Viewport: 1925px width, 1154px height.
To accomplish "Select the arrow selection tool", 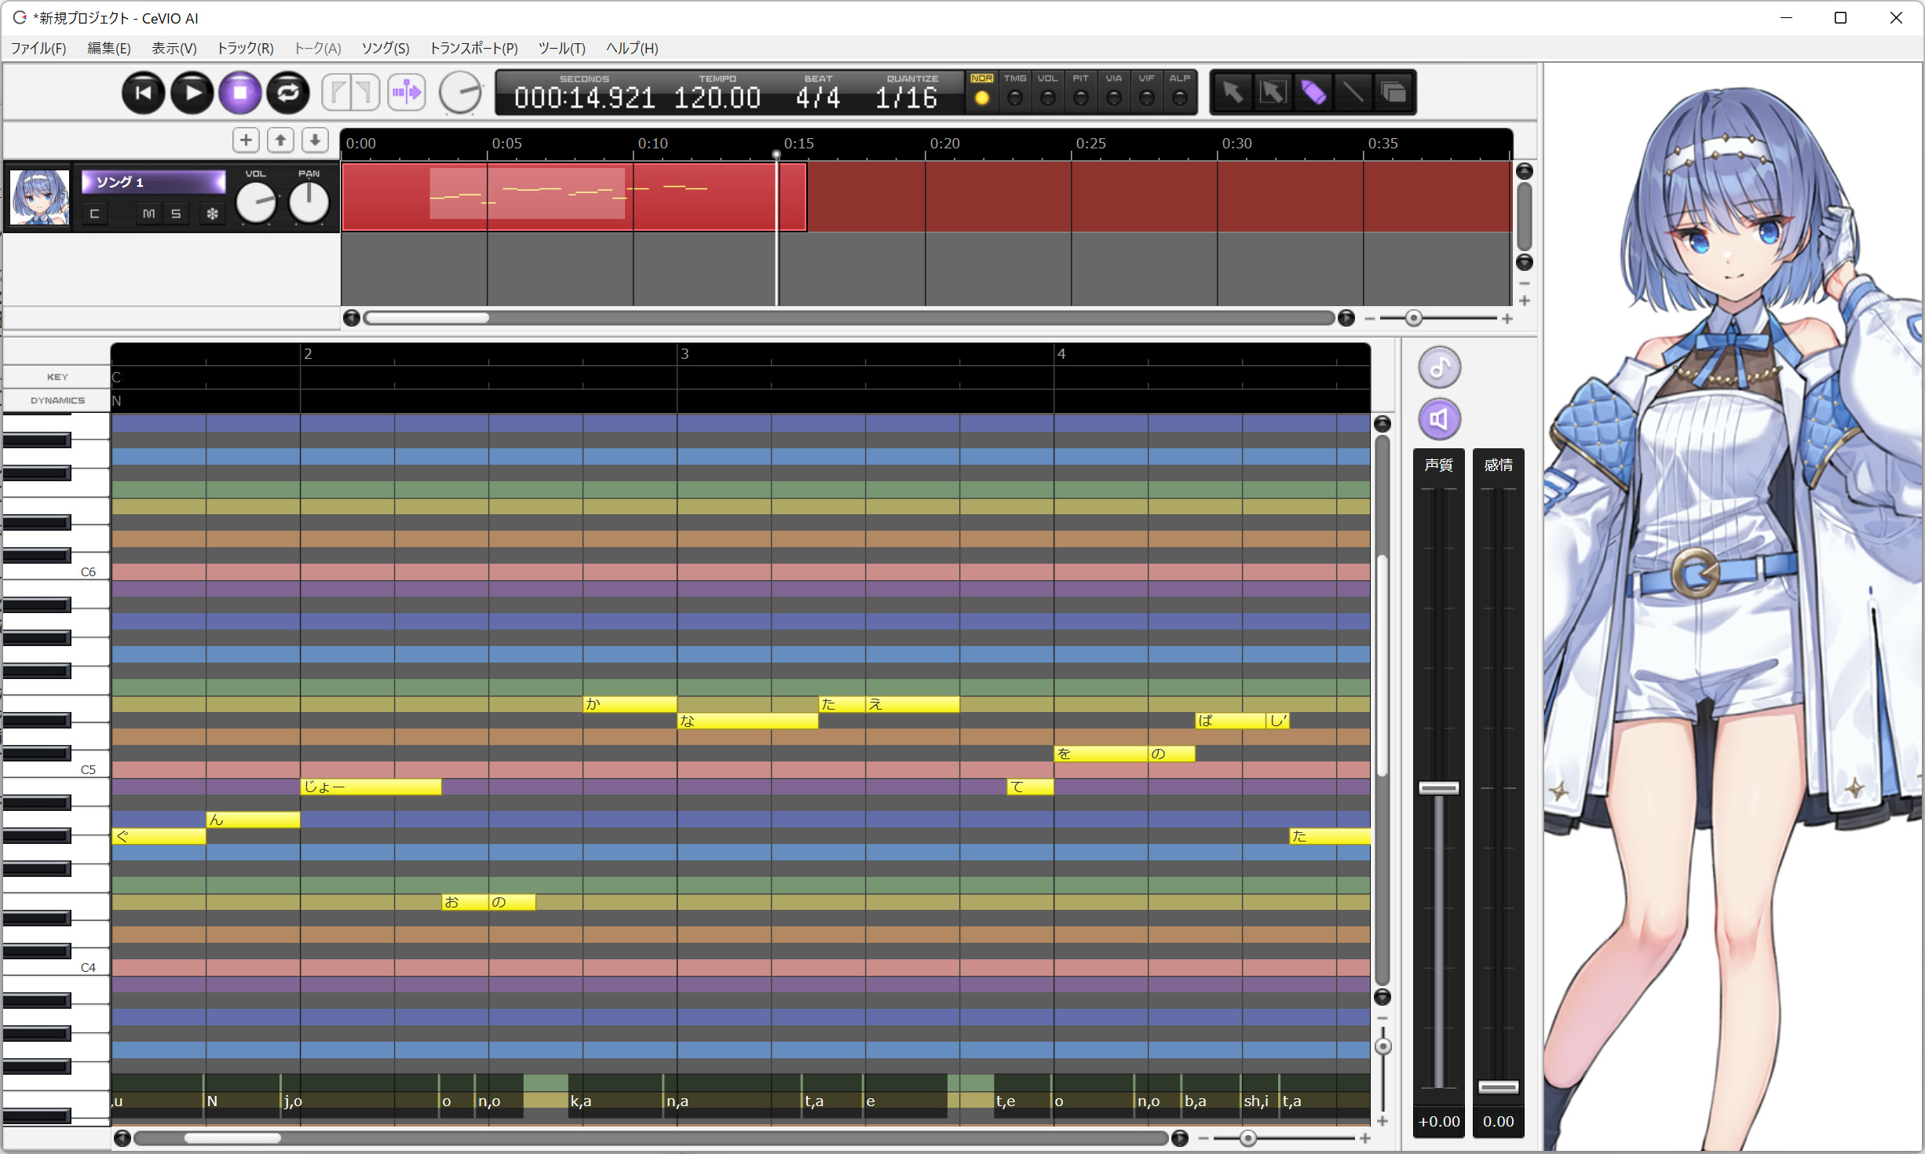I will (1233, 93).
